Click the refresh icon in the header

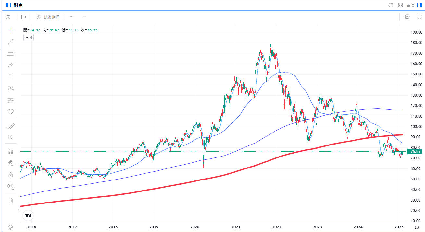pos(391,5)
